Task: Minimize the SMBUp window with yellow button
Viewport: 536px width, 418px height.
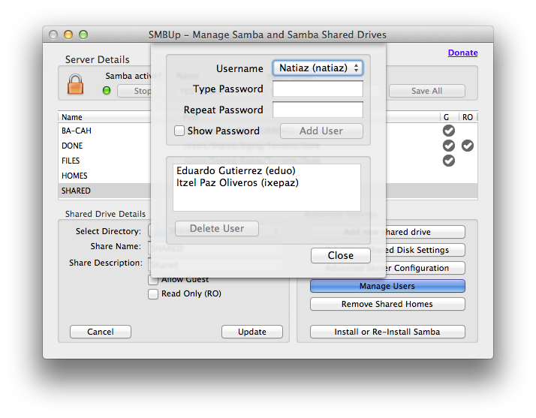Action: [x=68, y=35]
